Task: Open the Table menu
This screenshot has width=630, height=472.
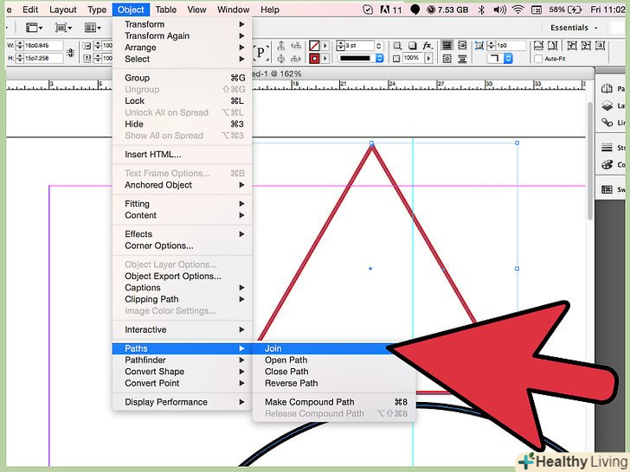Action: 166,10
